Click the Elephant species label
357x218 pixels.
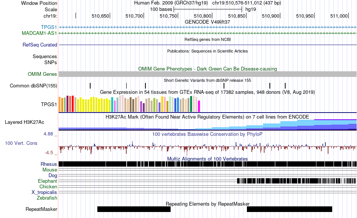pos(47,181)
